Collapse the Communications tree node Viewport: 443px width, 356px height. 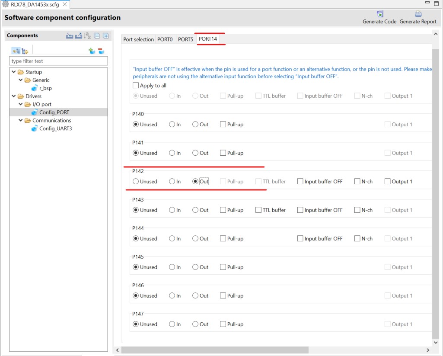[21, 120]
